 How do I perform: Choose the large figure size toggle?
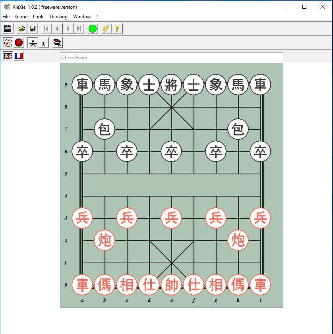33,43
